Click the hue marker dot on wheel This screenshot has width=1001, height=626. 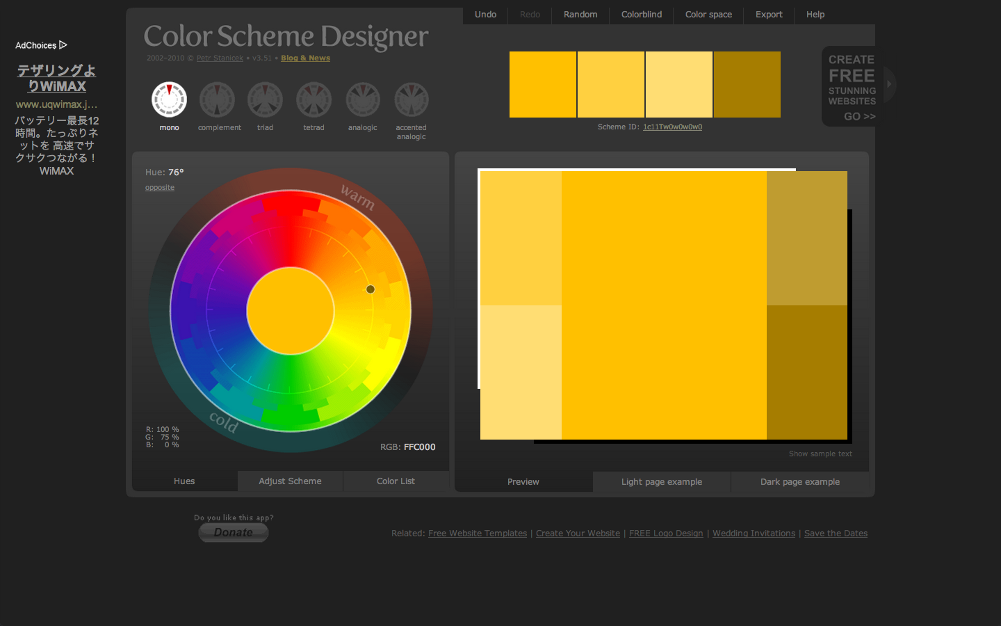pyautogui.click(x=371, y=289)
